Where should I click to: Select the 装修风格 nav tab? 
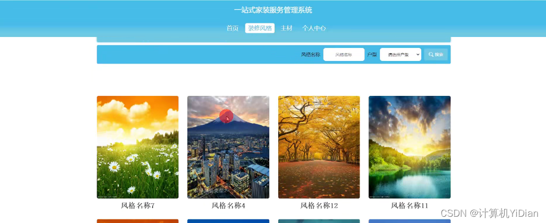pyautogui.click(x=260, y=28)
